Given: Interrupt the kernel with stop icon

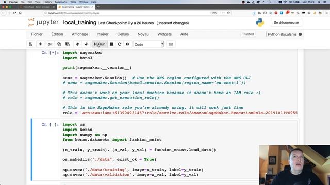Looking at the screenshot, I should pos(111,44).
